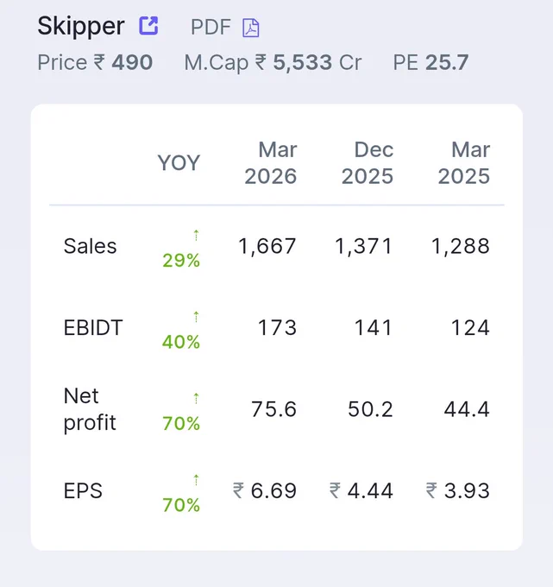This screenshot has width=553, height=587.
Task: Select the Mar 2026 column header
Action: (271, 163)
